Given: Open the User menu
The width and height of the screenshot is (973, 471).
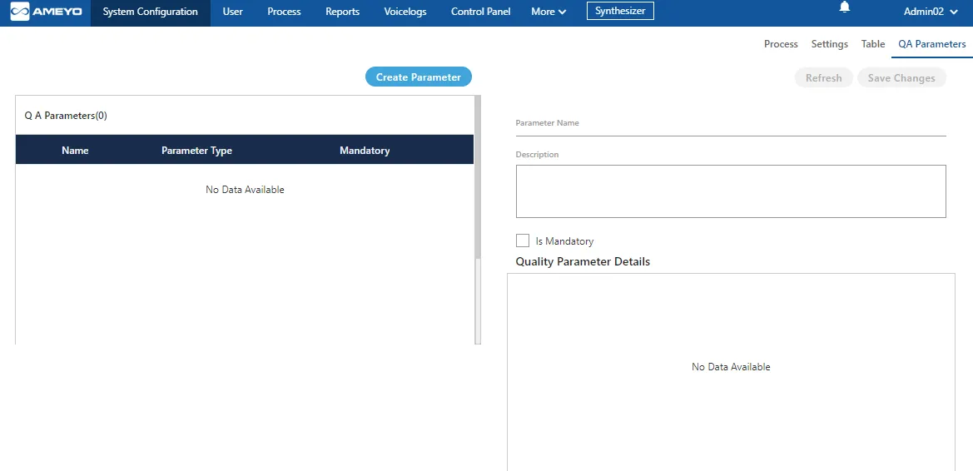Looking at the screenshot, I should [233, 12].
